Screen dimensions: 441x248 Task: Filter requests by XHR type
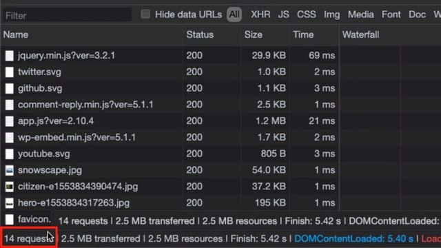260,14
